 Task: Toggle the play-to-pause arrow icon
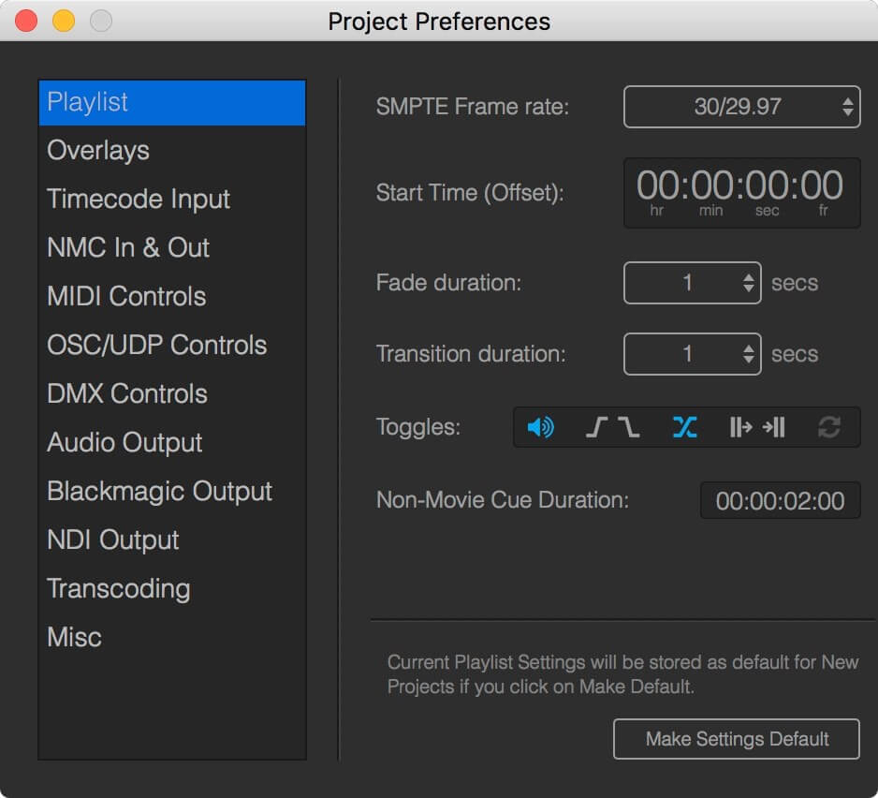tap(774, 428)
